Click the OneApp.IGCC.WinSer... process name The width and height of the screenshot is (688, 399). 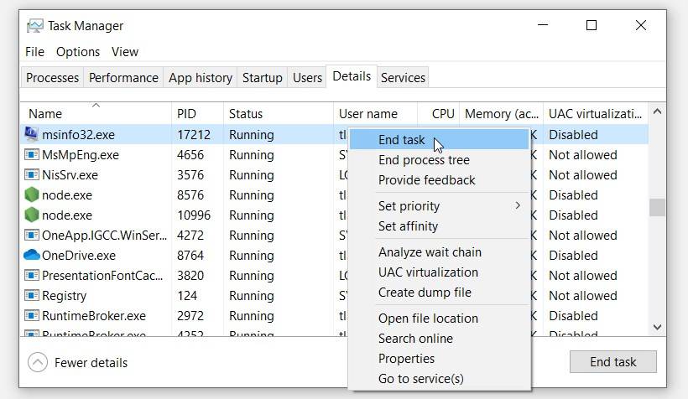pyautogui.click(x=104, y=235)
